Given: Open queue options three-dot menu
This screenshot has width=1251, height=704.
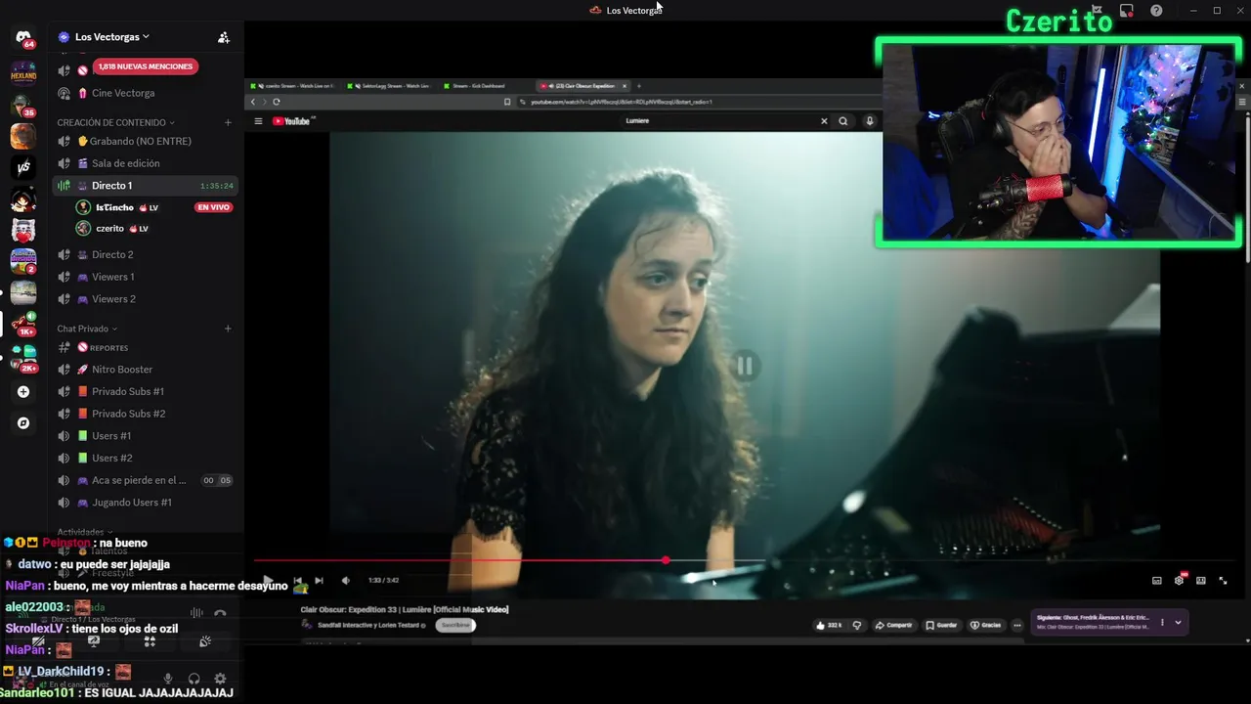Looking at the screenshot, I should (x=1162, y=622).
